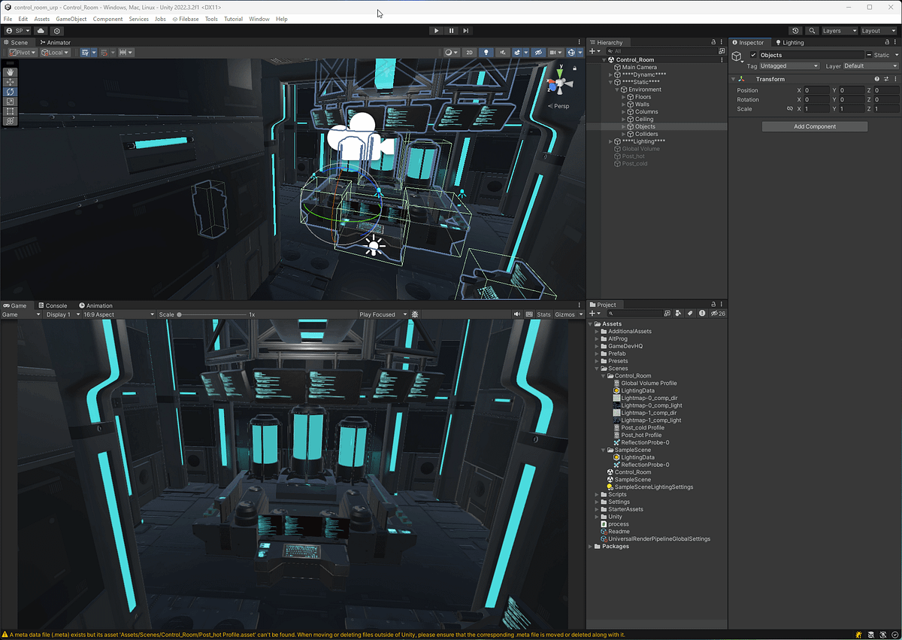
Task: Toggle scene lighting lightbulb button
Action: click(x=486, y=53)
